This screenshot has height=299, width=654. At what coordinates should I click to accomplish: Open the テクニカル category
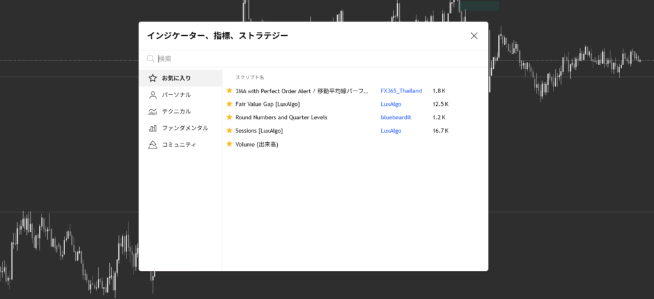(x=176, y=111)
